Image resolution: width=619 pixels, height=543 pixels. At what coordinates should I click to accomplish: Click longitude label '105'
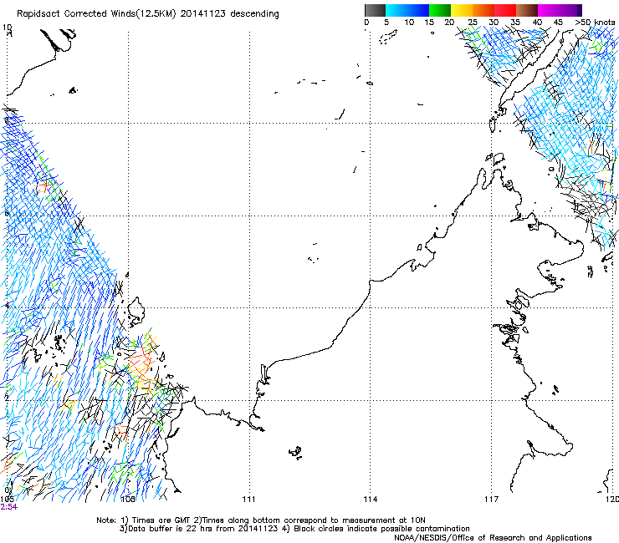coord(8,500)
